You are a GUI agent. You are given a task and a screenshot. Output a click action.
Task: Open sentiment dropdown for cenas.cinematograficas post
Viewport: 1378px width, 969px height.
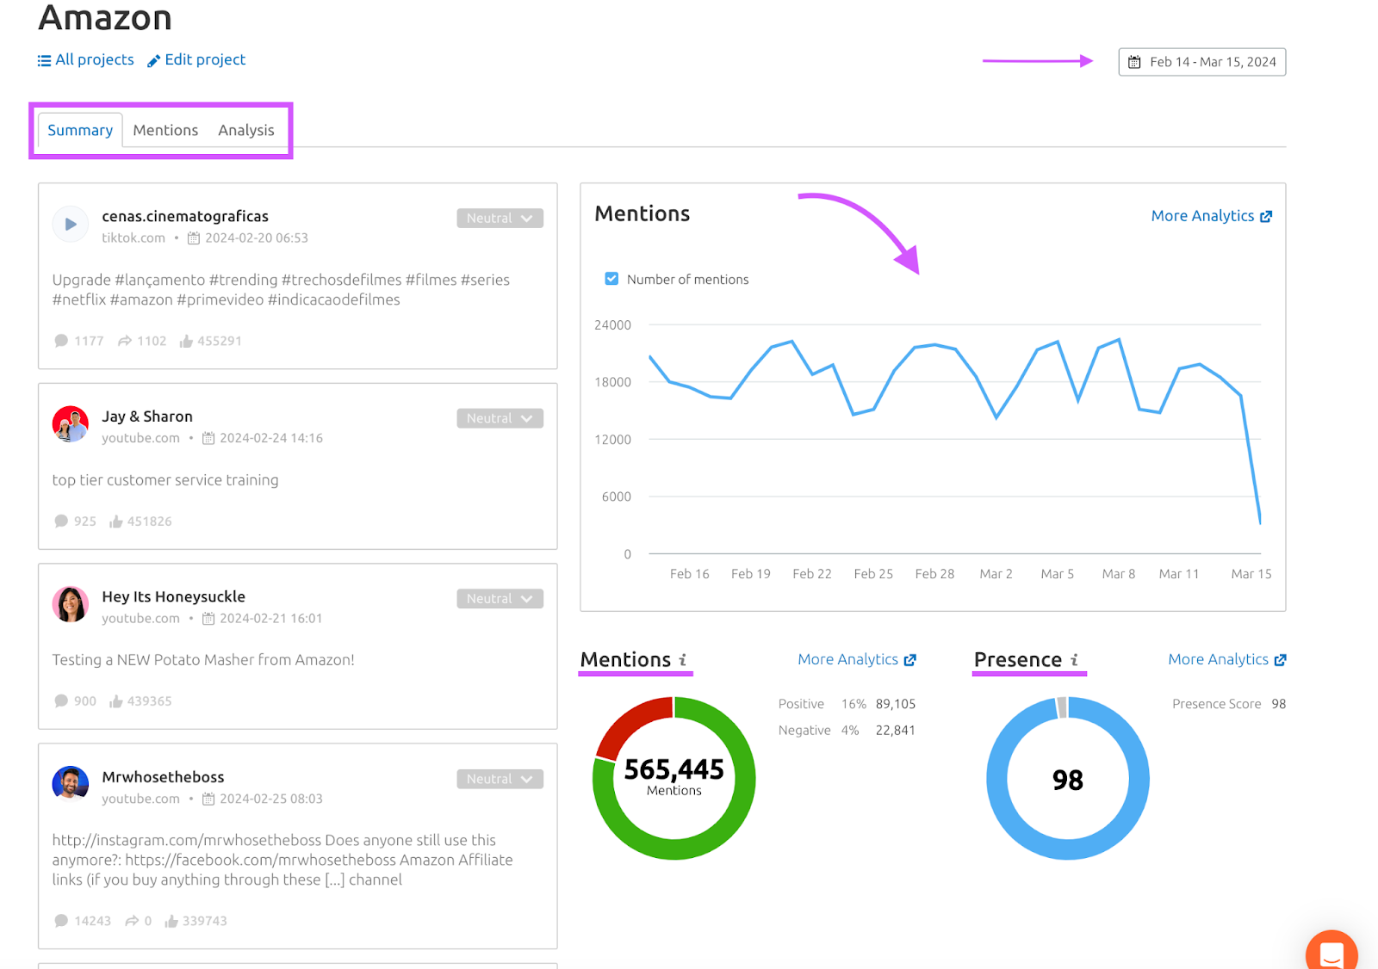500,219
